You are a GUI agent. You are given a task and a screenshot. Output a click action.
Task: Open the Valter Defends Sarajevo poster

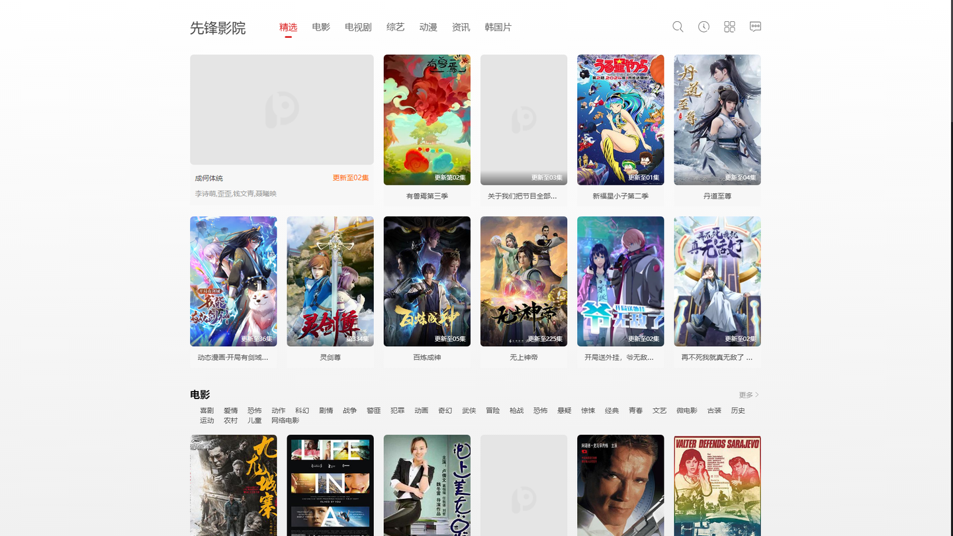pos(717,485)
